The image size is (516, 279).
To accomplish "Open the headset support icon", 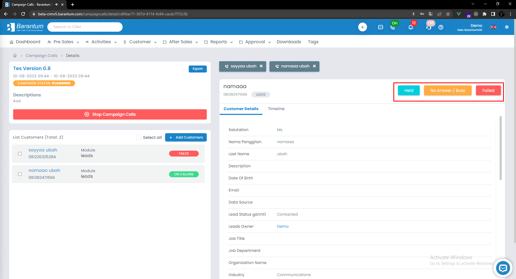I will 429,27.
